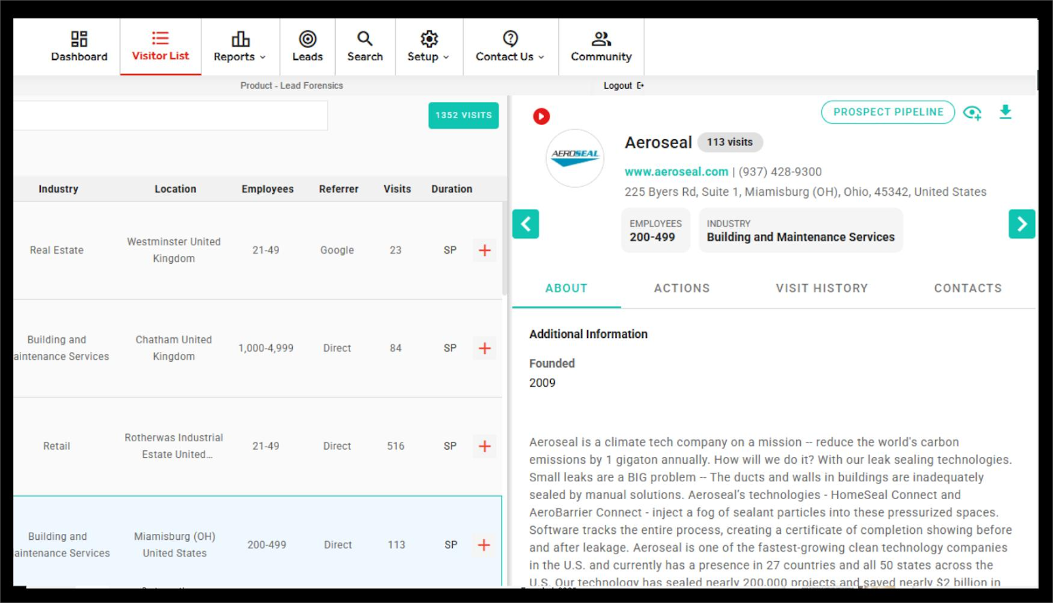Click the Miamisburg (OH) United States cell
The image size is (1053, 603).
[174, 544]
